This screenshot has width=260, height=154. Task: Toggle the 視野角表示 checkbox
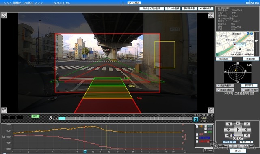[x=218, y=86]
